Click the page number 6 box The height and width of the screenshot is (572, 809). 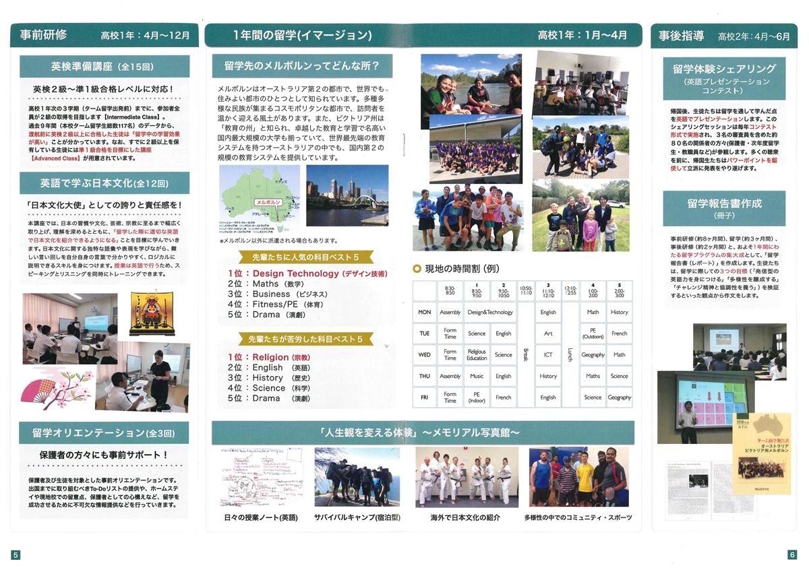point(793,555)
